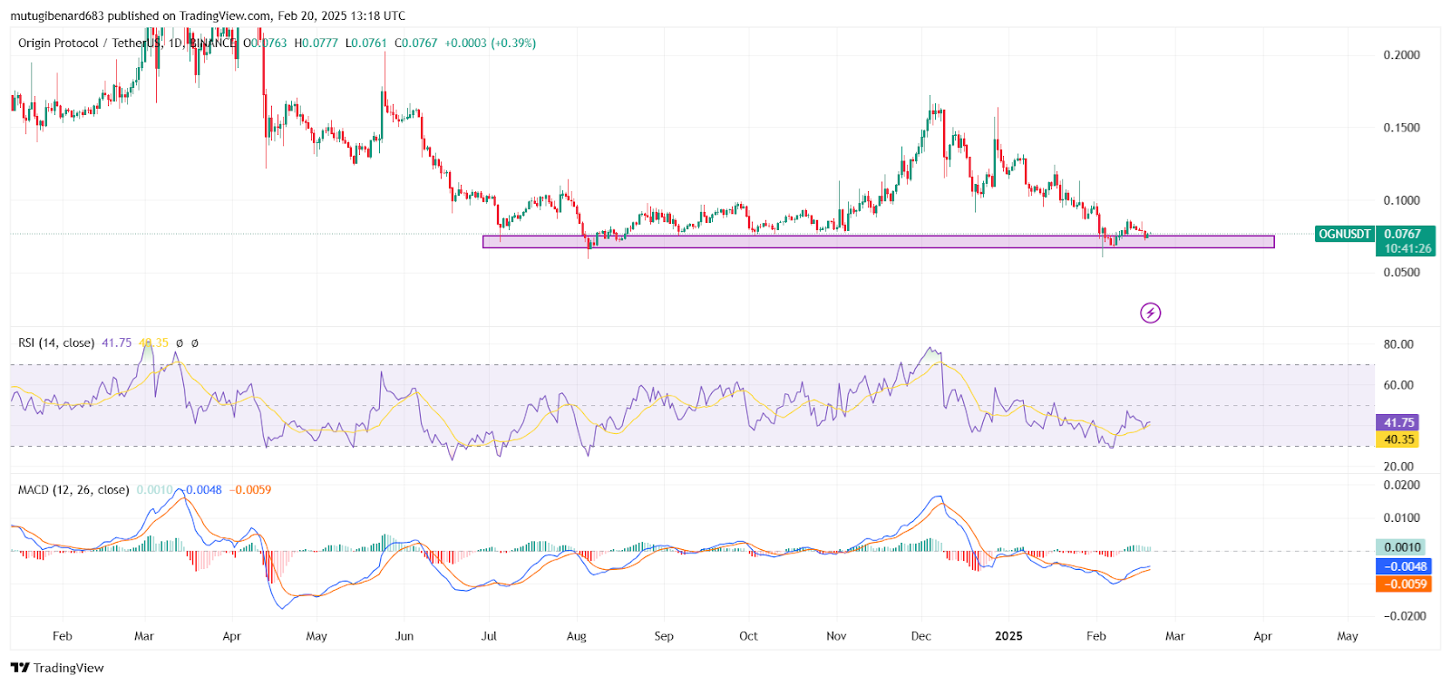Click the pale 0.0010 MACD histogram axis tag

pos(1401,547)
